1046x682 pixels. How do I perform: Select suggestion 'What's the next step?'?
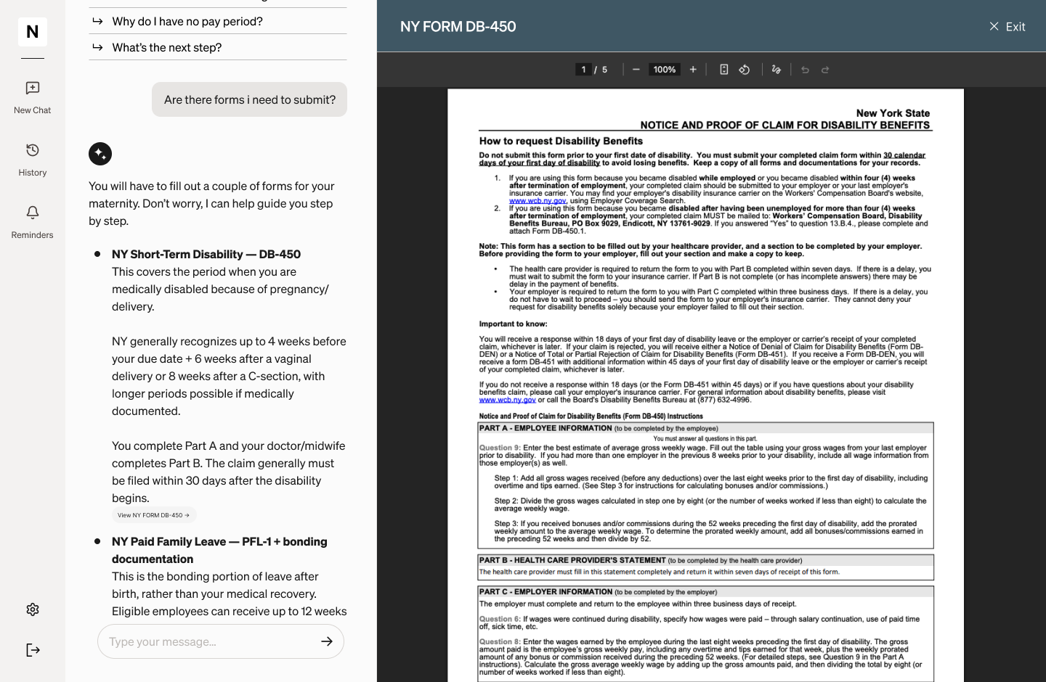point(218,47)
